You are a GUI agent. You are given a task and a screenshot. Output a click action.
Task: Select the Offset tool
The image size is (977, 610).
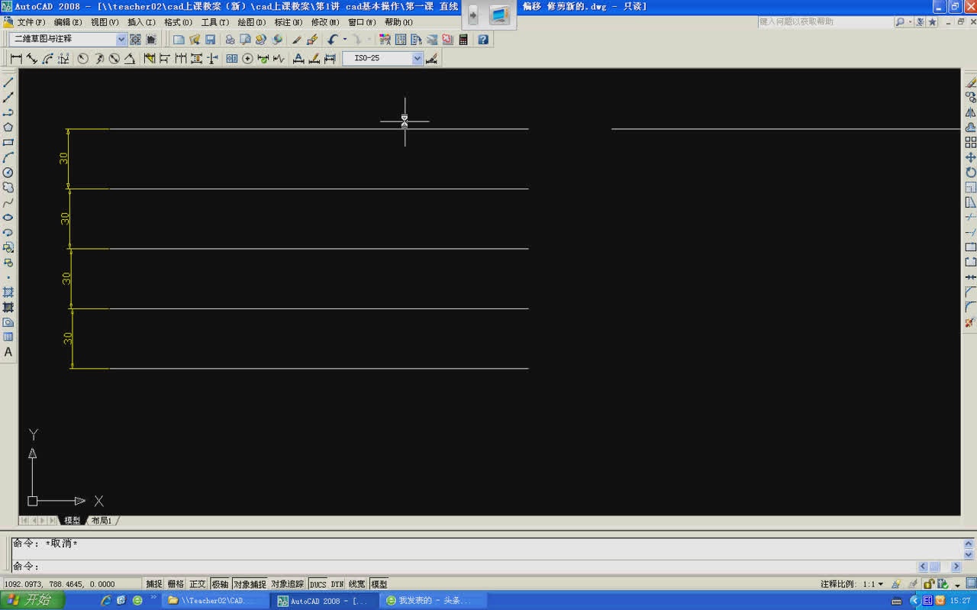coord(971,127)
